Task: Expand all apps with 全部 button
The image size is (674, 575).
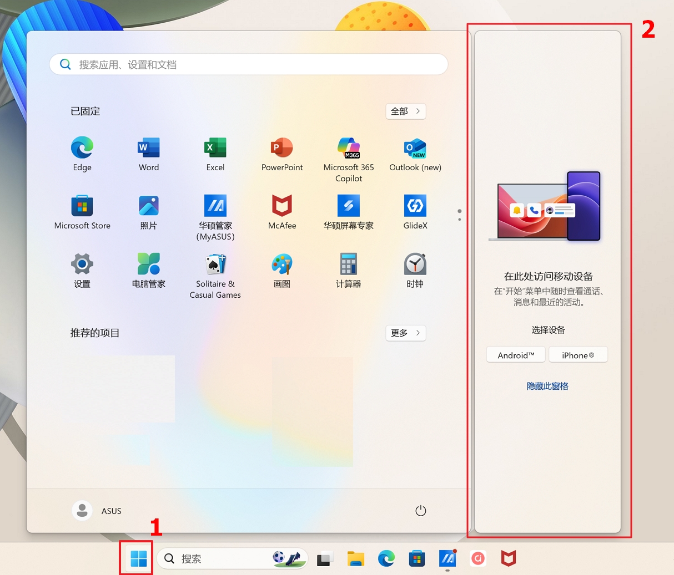Action: coord(406,111)
